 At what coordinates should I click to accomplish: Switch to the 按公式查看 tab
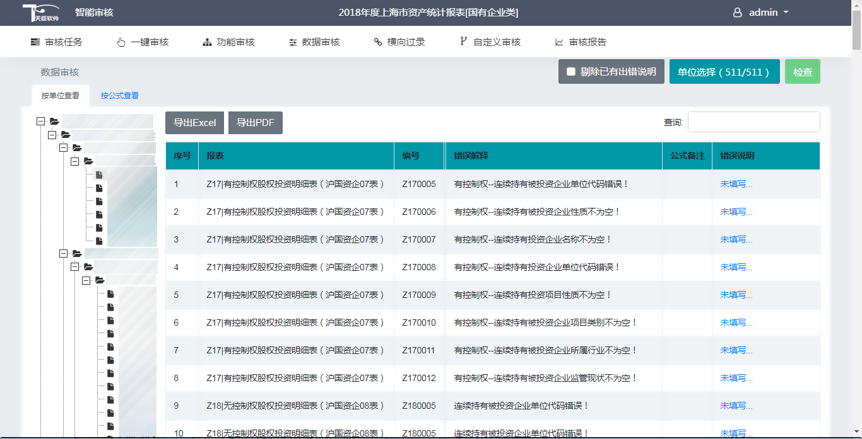tap(120, 96)
